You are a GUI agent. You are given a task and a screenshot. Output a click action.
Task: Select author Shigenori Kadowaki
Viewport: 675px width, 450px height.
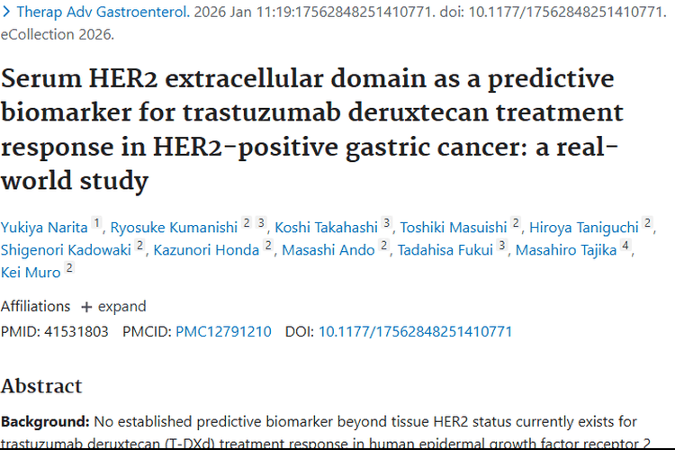click(x=66, y=249)
